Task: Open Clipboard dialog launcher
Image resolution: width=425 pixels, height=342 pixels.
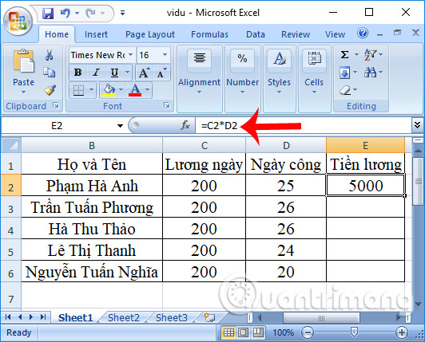Action: click(x=56, y=105)
